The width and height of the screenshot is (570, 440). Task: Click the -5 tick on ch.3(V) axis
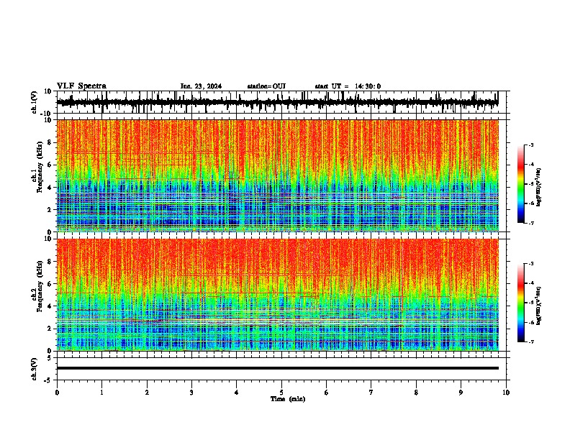tap(48, 380)
